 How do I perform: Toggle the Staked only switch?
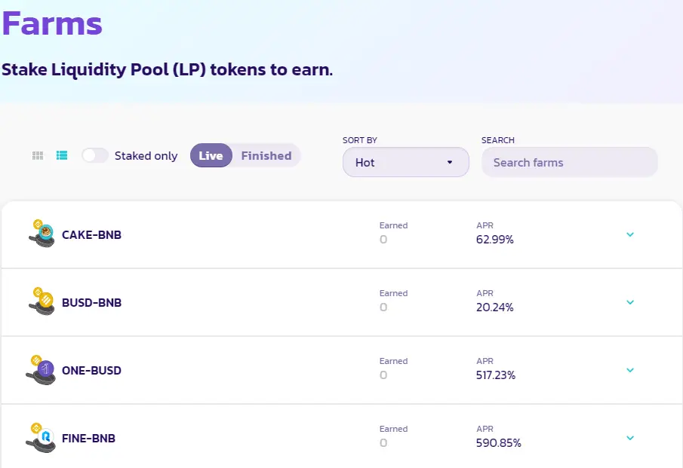[x=95, y=156]
